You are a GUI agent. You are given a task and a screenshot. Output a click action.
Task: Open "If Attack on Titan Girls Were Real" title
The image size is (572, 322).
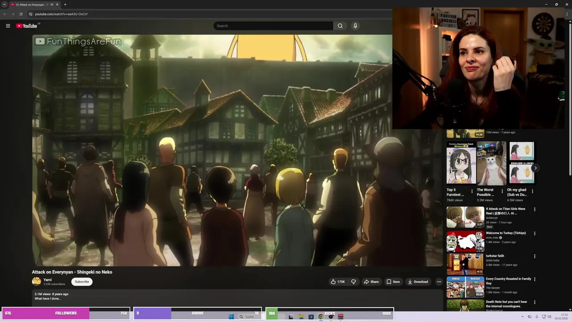pos(506,211)
